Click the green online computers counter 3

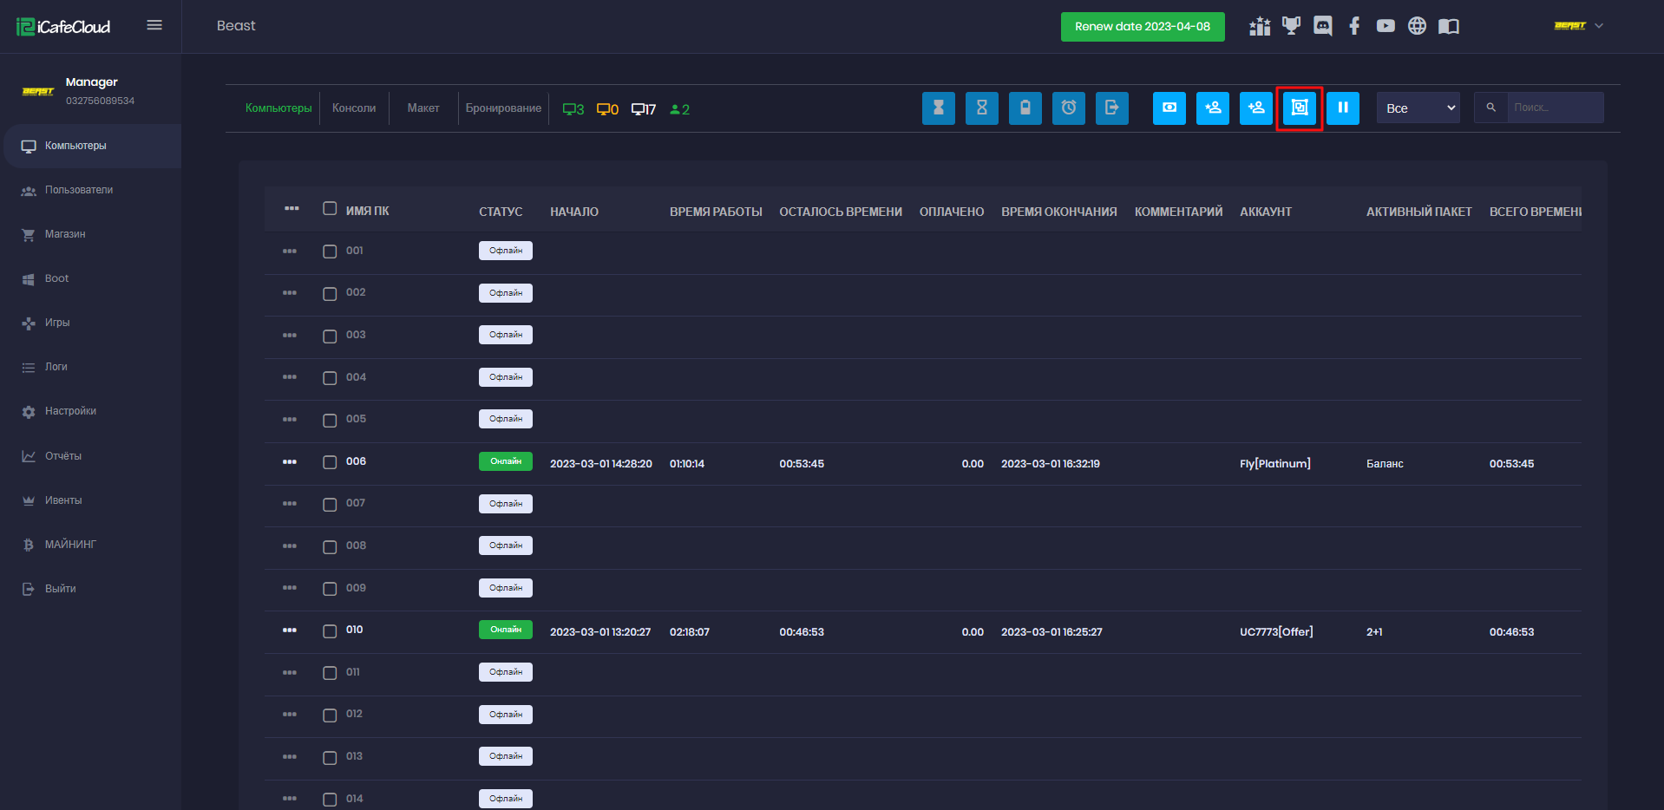pos(573,109)
